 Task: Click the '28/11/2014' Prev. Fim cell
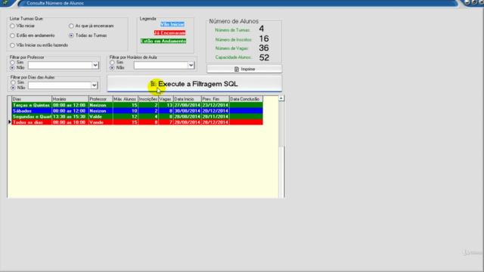point(216,116)
